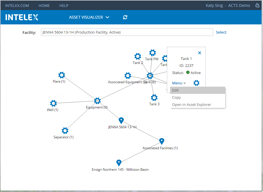Click the green Active status indicator
263x192 pixels.
click(188, 73)
